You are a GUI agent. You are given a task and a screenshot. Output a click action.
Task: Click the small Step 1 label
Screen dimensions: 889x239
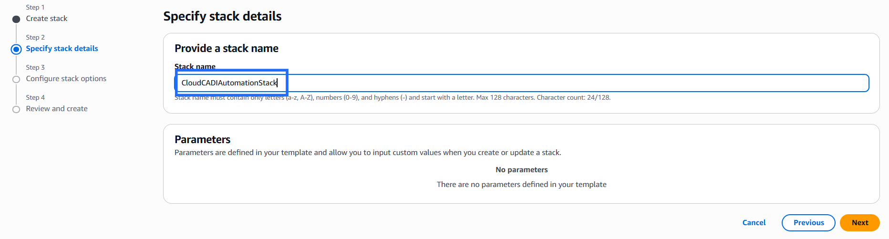35,7
